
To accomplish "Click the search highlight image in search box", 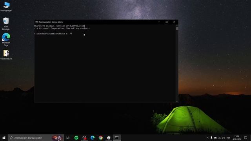I will coord(57,137).
